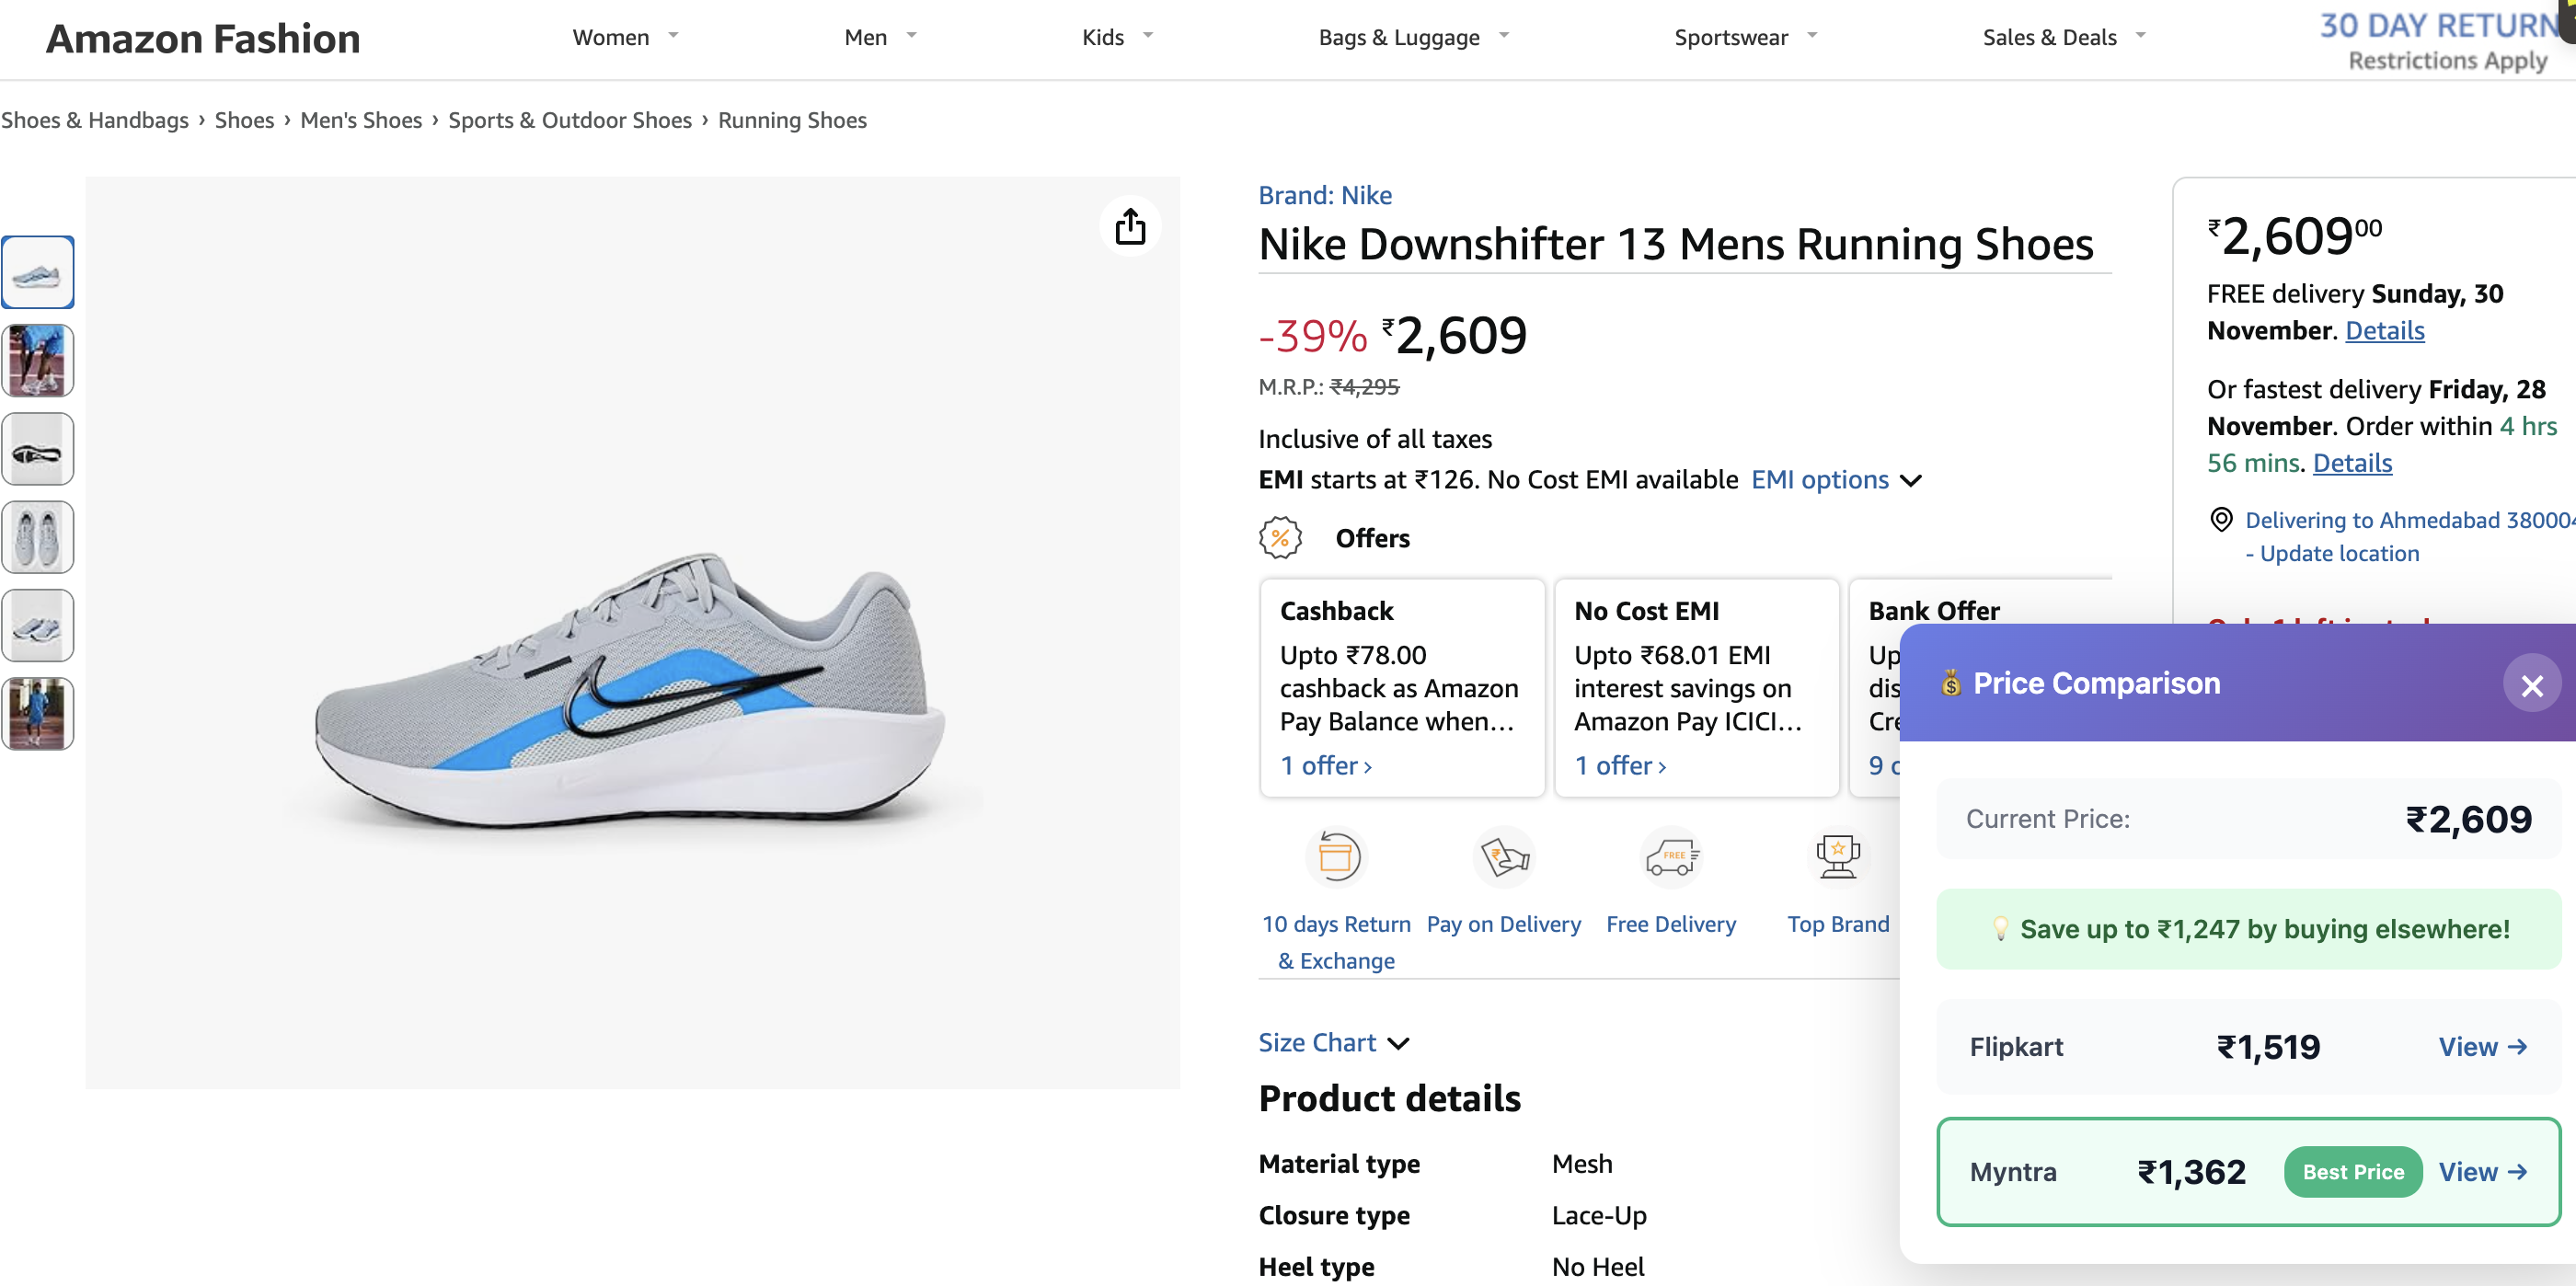Screen dimensions: 2576x1286
Task: Click the Offers percent badge icon
Action: (1280, 538)
